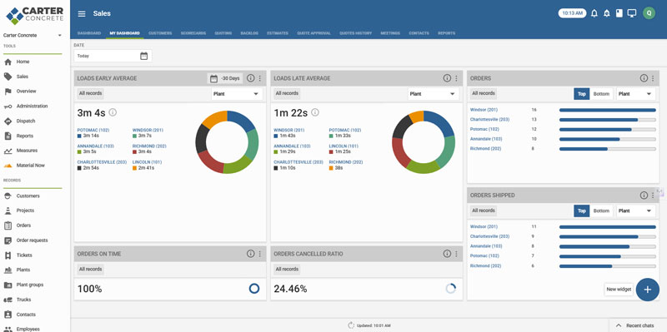
Task: Click info icon on Orders Shipped header
Action: pos(644,196)
